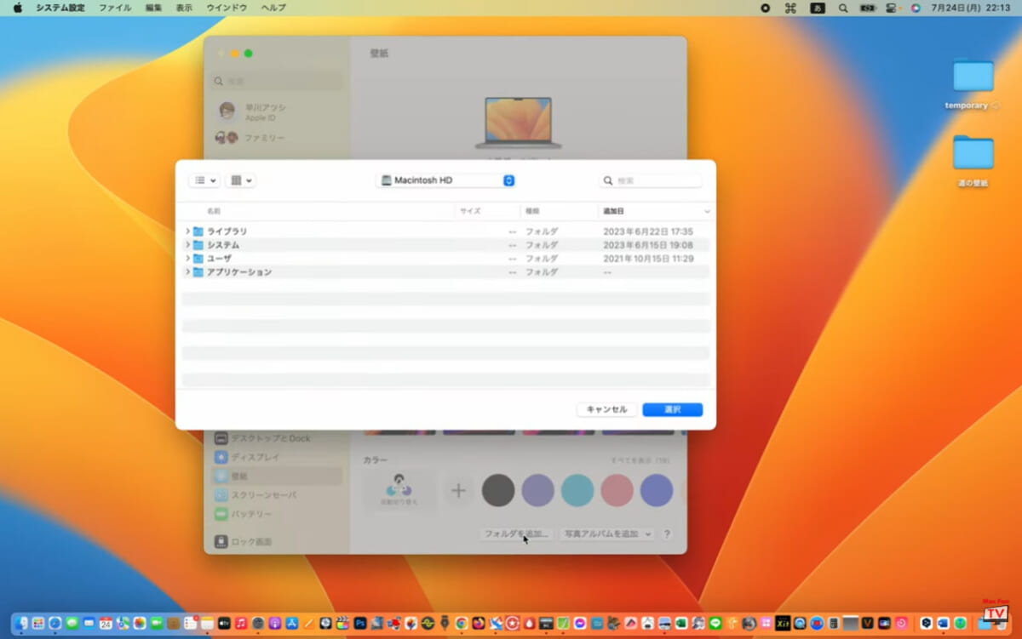Open the grid grouping options dropdown
Image resolution: width=1022 pixels, height=639 pixels.
240,180
